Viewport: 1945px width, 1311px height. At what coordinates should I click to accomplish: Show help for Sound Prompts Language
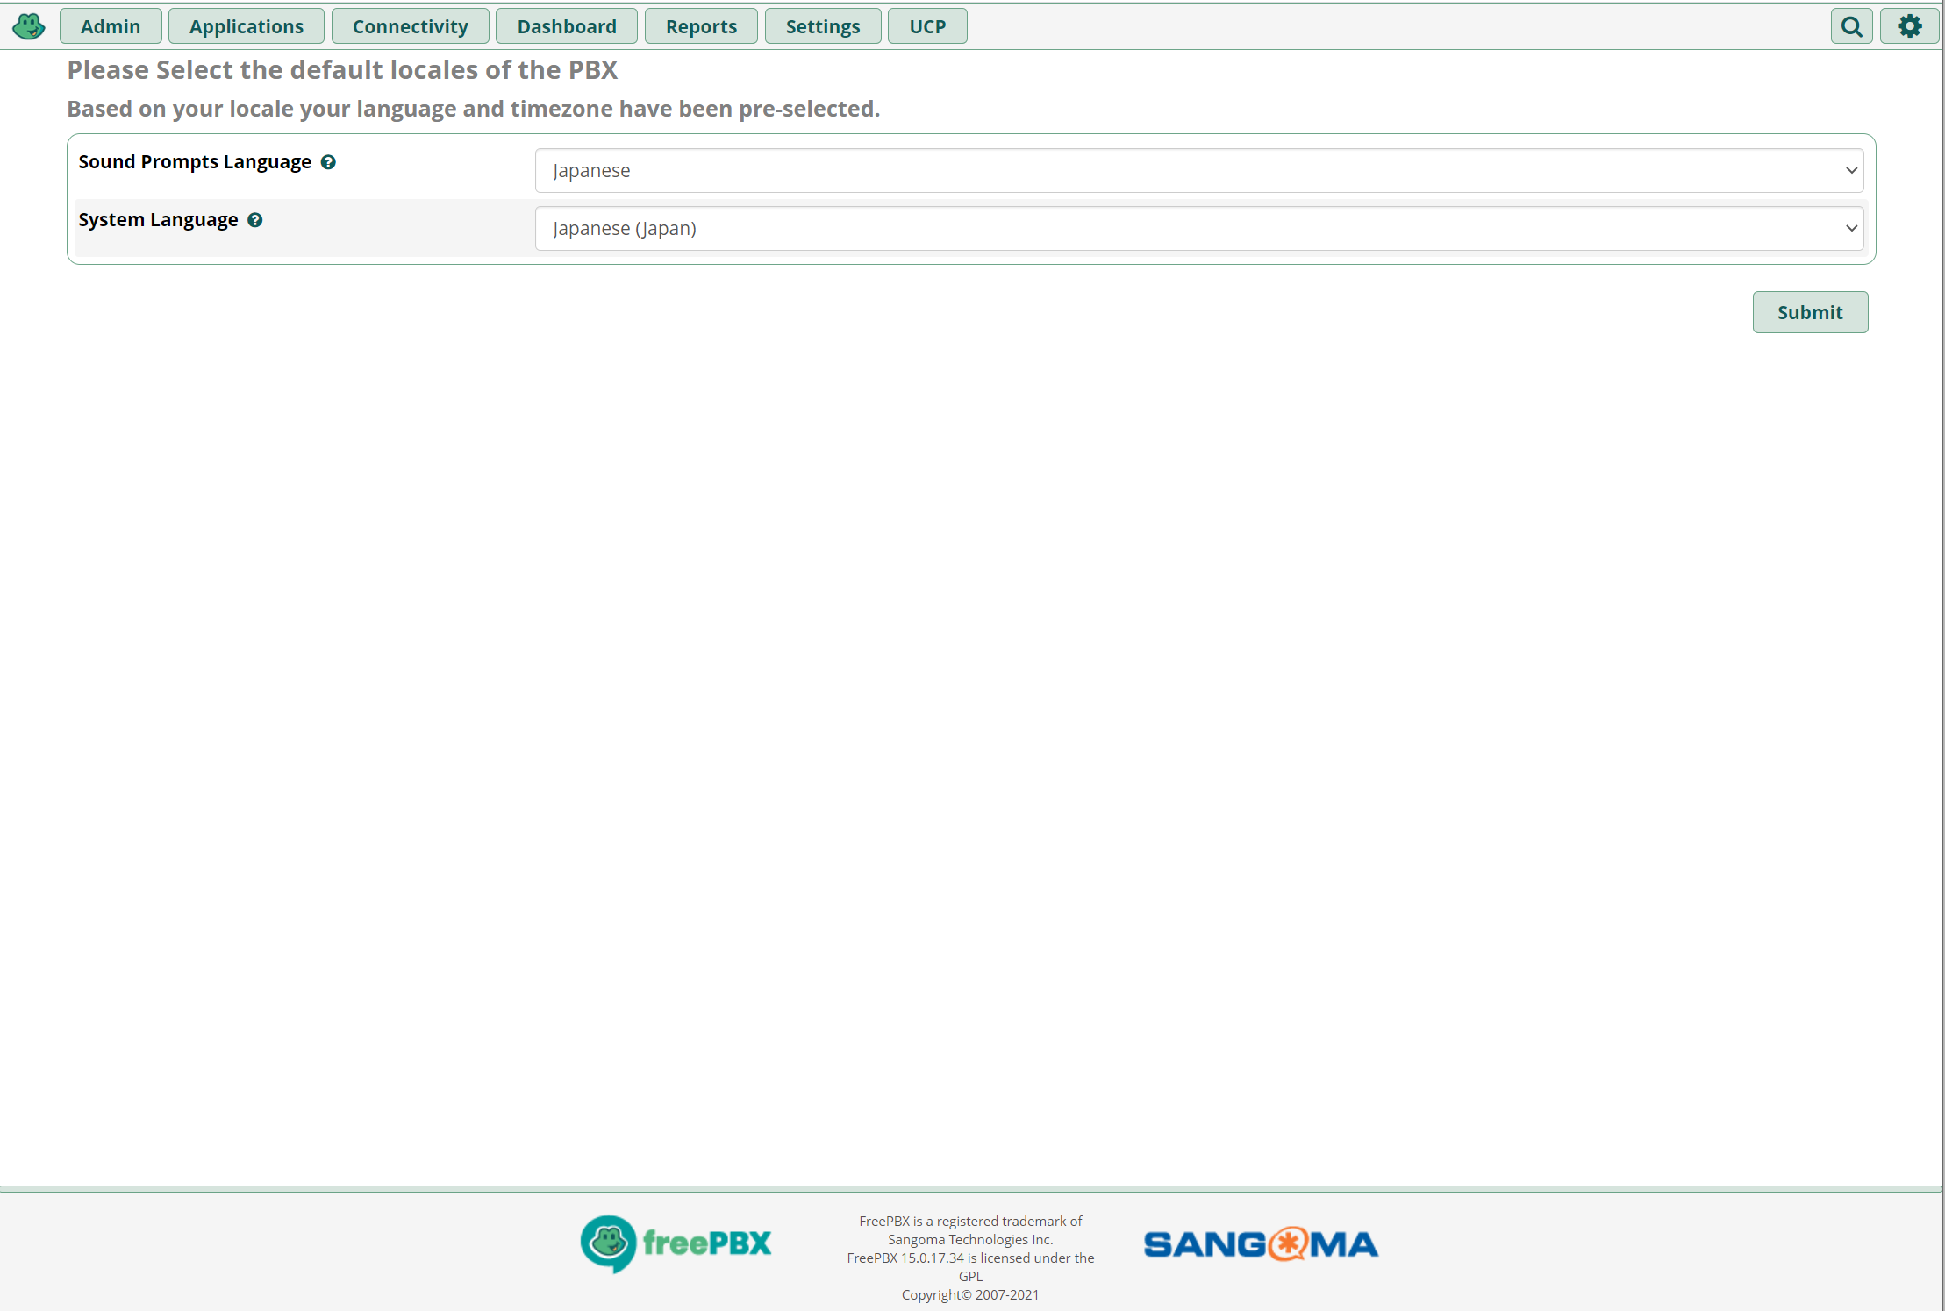pos(328,162)
